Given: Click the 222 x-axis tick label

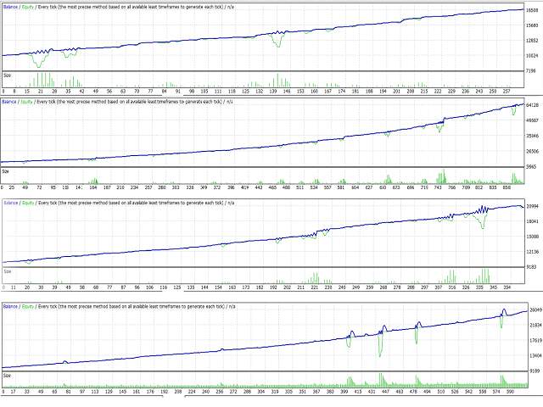Looking at the screenshot, I should [438, 92].
